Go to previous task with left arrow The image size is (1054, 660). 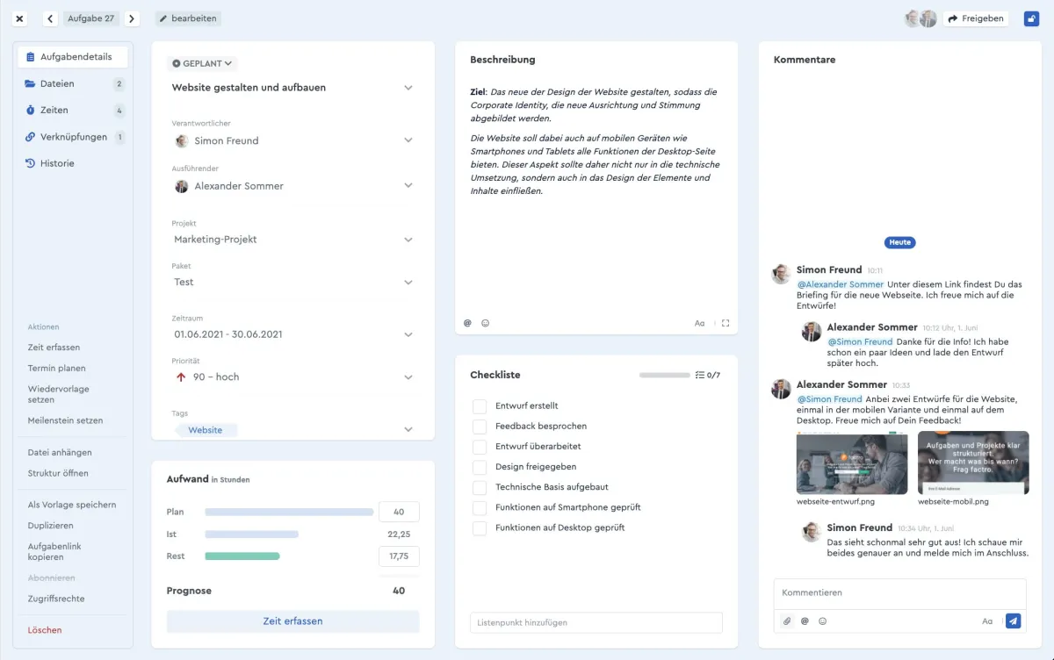point(50,18)
